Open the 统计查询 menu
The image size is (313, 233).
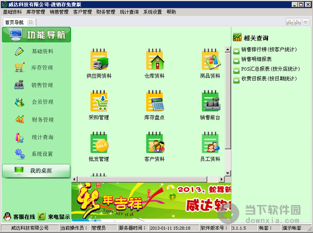pos(129,12)
